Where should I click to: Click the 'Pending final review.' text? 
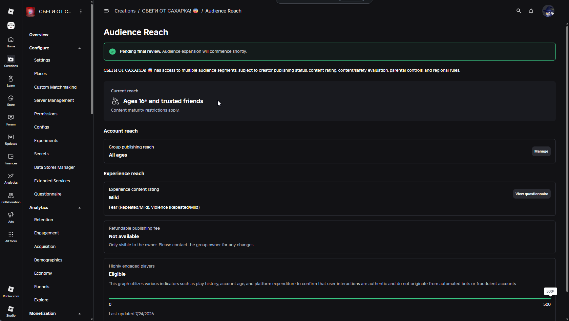[x=140, y=51]
